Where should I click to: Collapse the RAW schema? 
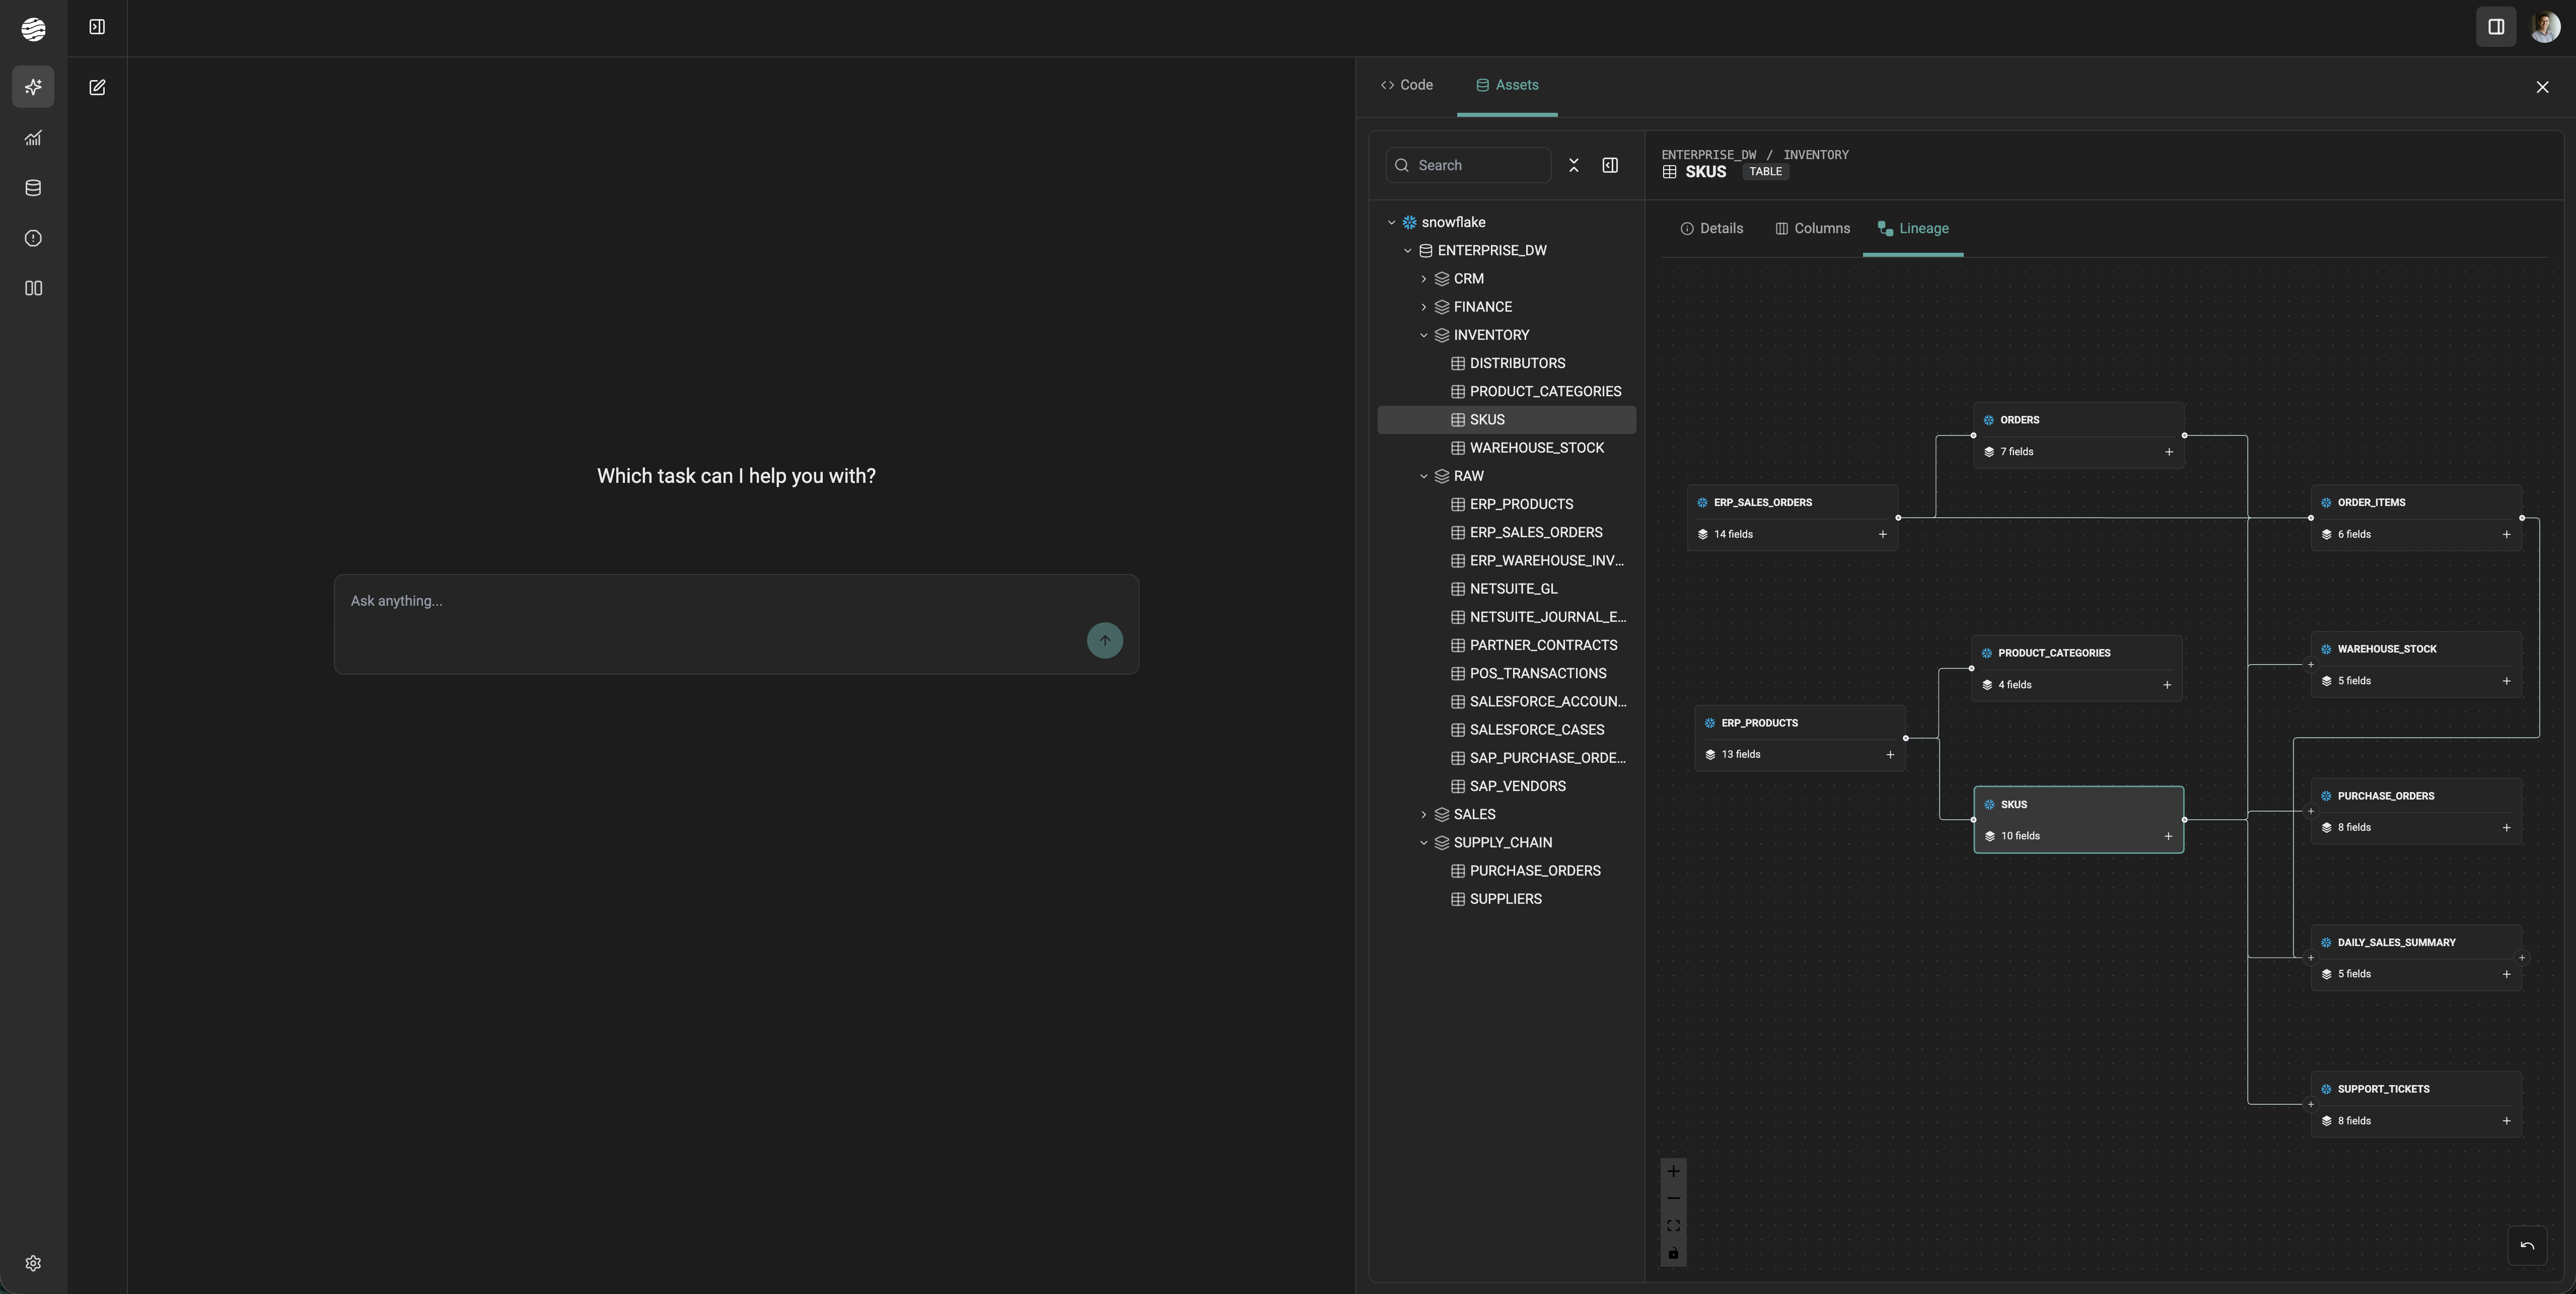point(1424,476)
